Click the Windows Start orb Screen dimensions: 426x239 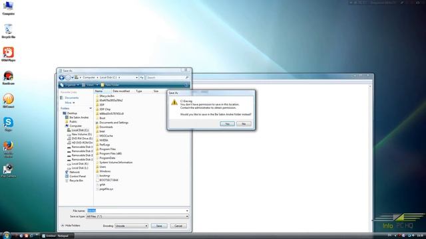click(x=6, y=235)
